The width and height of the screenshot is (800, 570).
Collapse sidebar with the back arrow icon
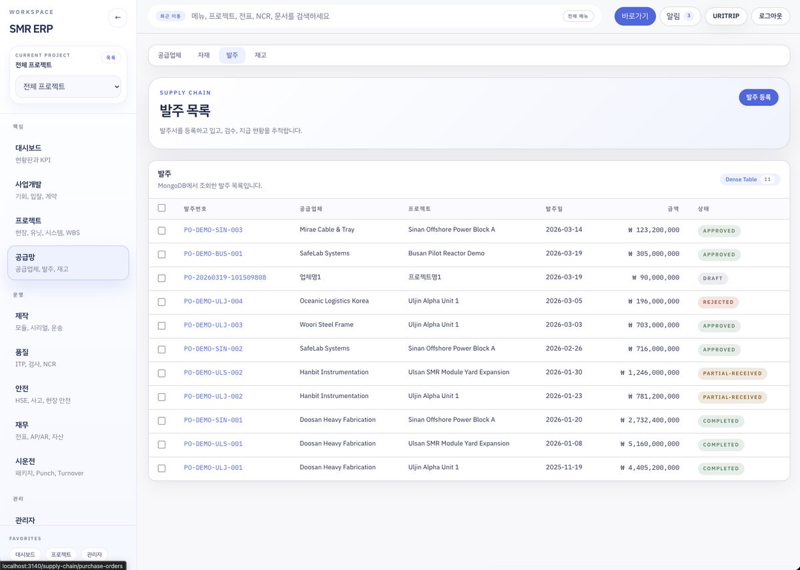[x=118, y=17]
